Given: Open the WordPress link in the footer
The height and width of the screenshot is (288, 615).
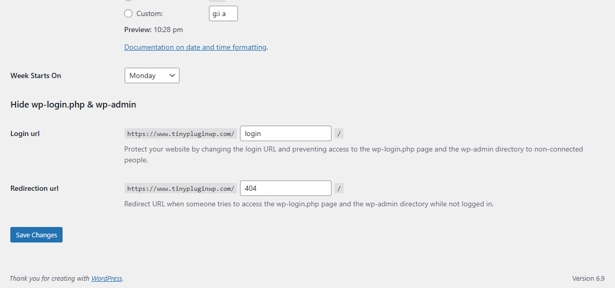Looking at the screenshot, I should [107, 278].
